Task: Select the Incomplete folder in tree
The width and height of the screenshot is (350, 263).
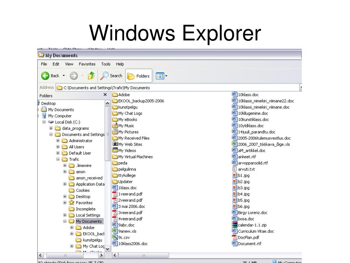Action: click(82, 209)
